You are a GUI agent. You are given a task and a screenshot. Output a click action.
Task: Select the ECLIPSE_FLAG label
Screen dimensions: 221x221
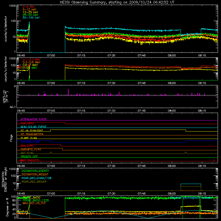(30, 142)
